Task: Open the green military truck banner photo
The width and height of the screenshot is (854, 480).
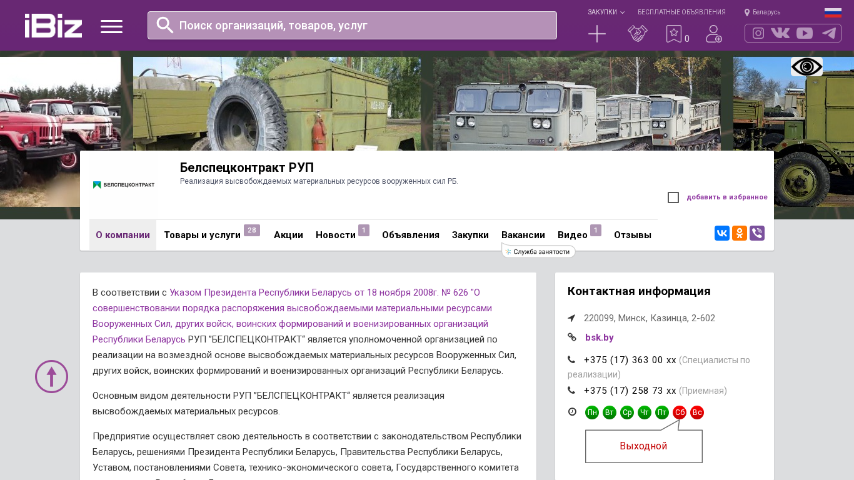Action: (x=277, y=104)
